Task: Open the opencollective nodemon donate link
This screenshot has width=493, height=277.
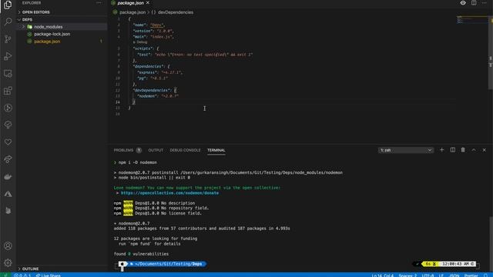Action: 169,193
